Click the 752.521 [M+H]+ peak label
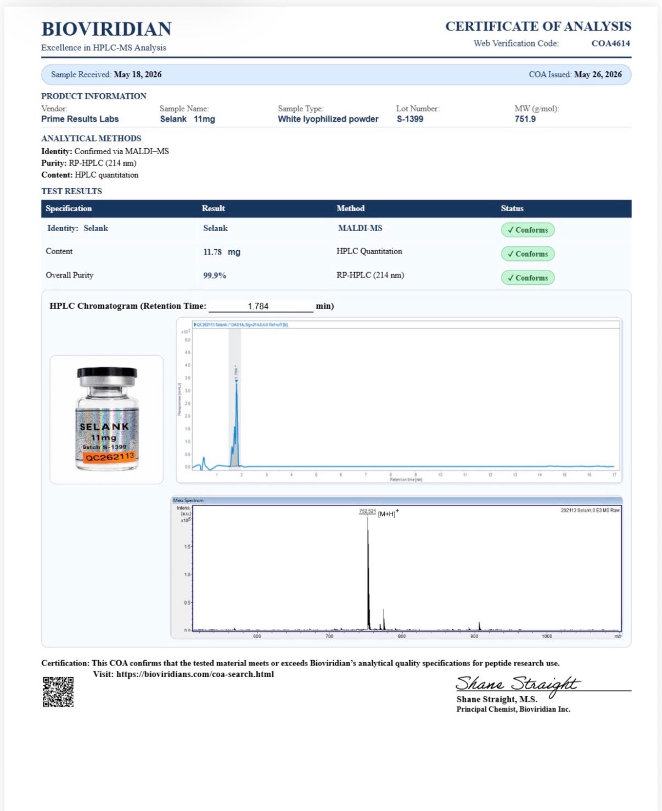 (x=379, y=512)
